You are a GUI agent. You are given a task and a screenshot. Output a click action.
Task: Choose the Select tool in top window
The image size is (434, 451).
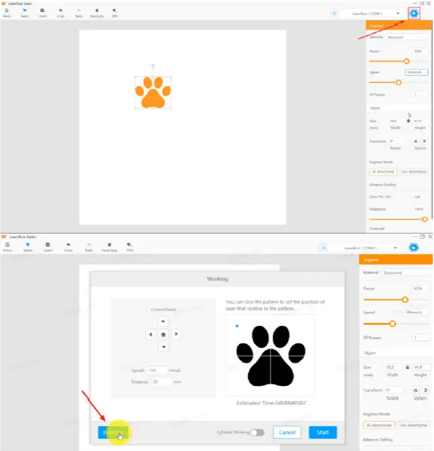coord(25,11)
